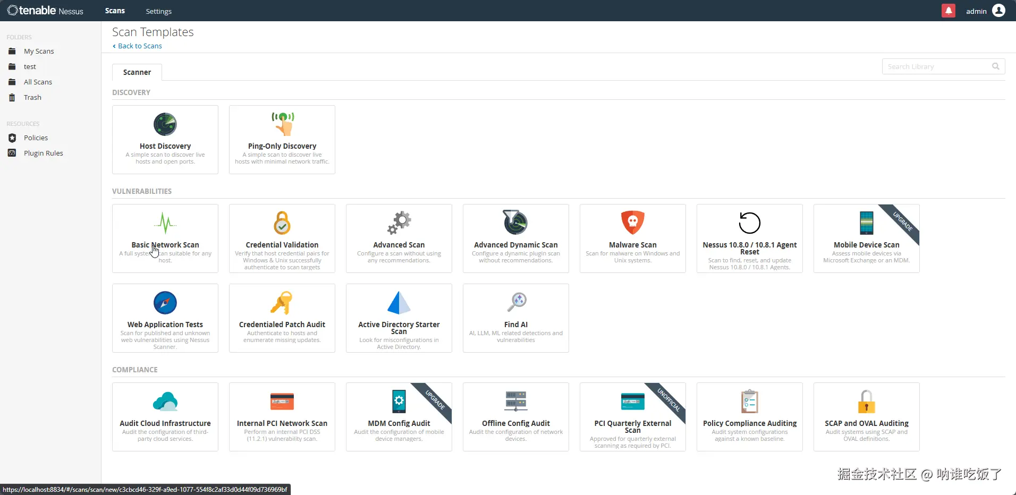Open the Trash folder link

tap(32, 98)
